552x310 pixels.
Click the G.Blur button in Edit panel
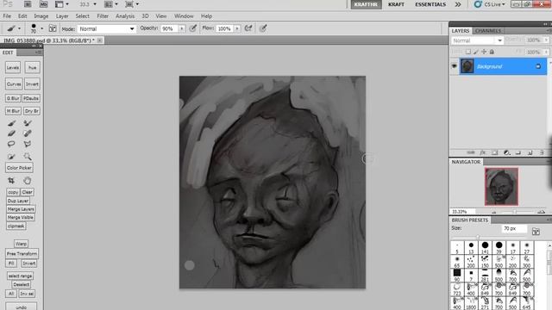pyautogui.click(x=13, y=98)
